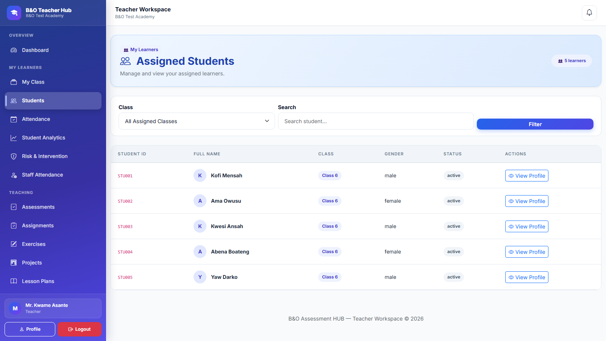Screen dimensions: 606x341
Task: Click the Class 6 badge for Ama Owusu
Action: 330,201
